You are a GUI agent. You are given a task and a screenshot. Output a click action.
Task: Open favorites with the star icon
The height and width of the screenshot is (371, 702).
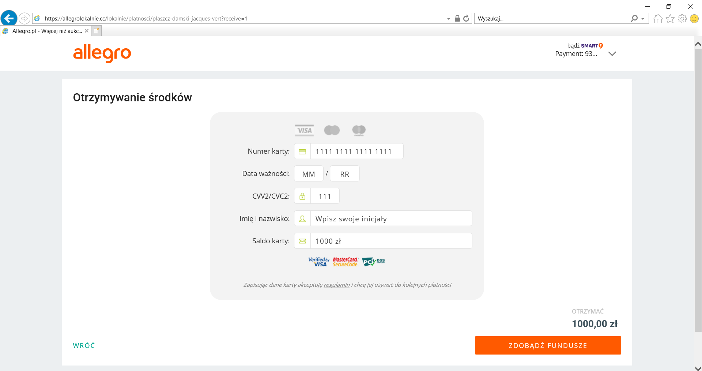click(670, 19)
